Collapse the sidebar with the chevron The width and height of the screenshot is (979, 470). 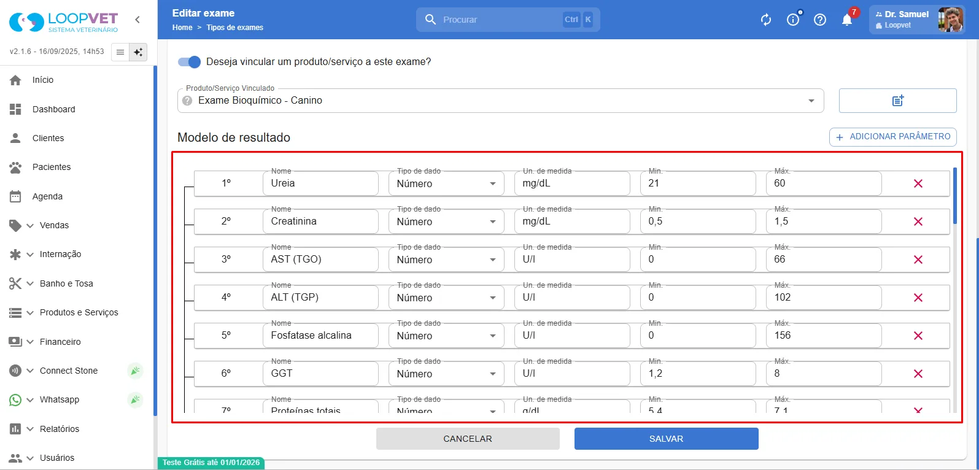(x=137, y=20)
